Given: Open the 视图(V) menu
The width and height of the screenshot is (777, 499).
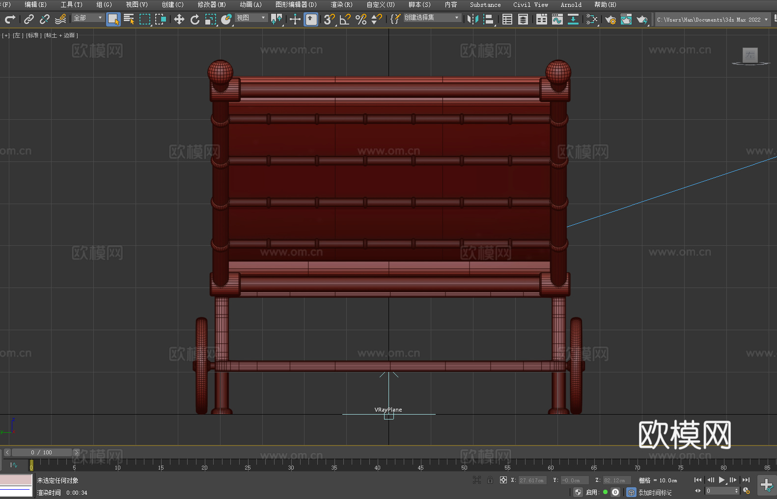Looking at the screenshot, I should tap(137, 4).
